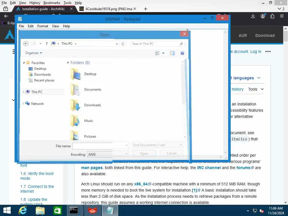Switch to Command Prompt on the taskbar
This screenshot has width=288, height=216.
tap(74, 210)
